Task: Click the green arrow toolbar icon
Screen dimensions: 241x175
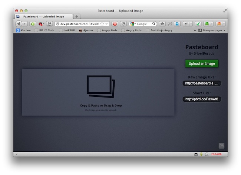Action: [x=33, y=24]
